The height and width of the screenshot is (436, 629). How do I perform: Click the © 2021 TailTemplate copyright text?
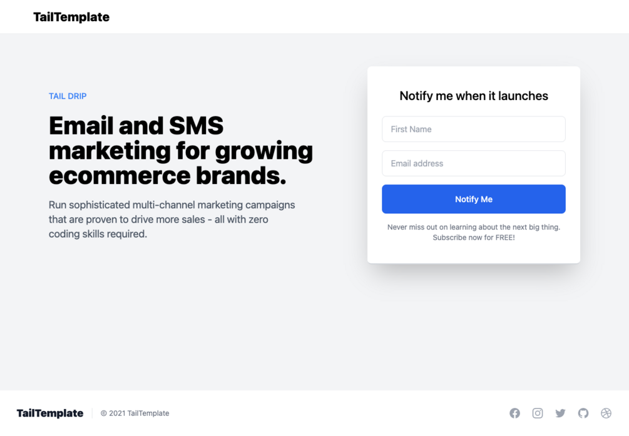click(135, 413)
